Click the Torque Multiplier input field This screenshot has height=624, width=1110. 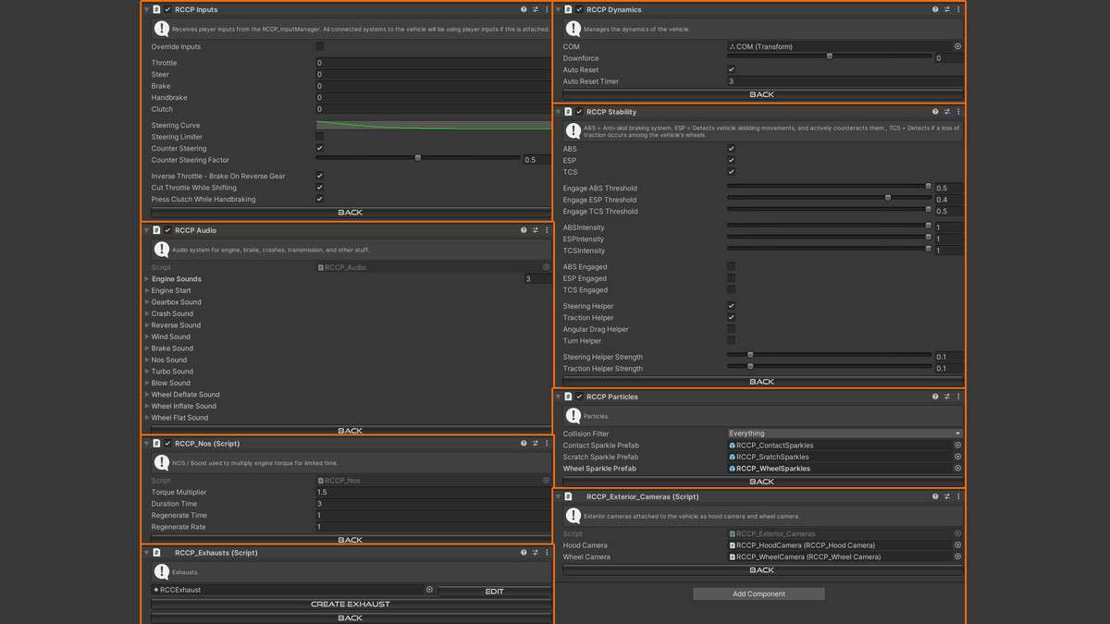pyautogui.click(x=434, y=493)
